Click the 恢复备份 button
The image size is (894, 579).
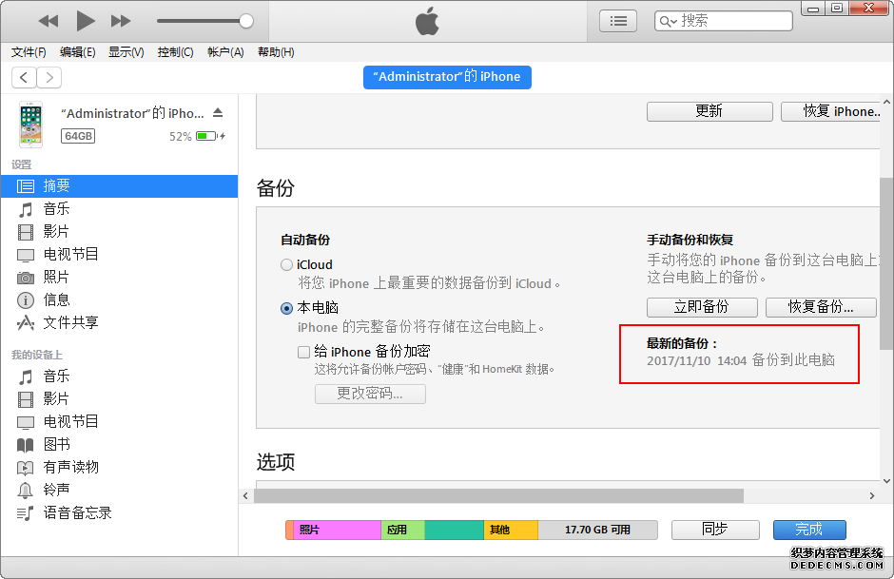821,307
